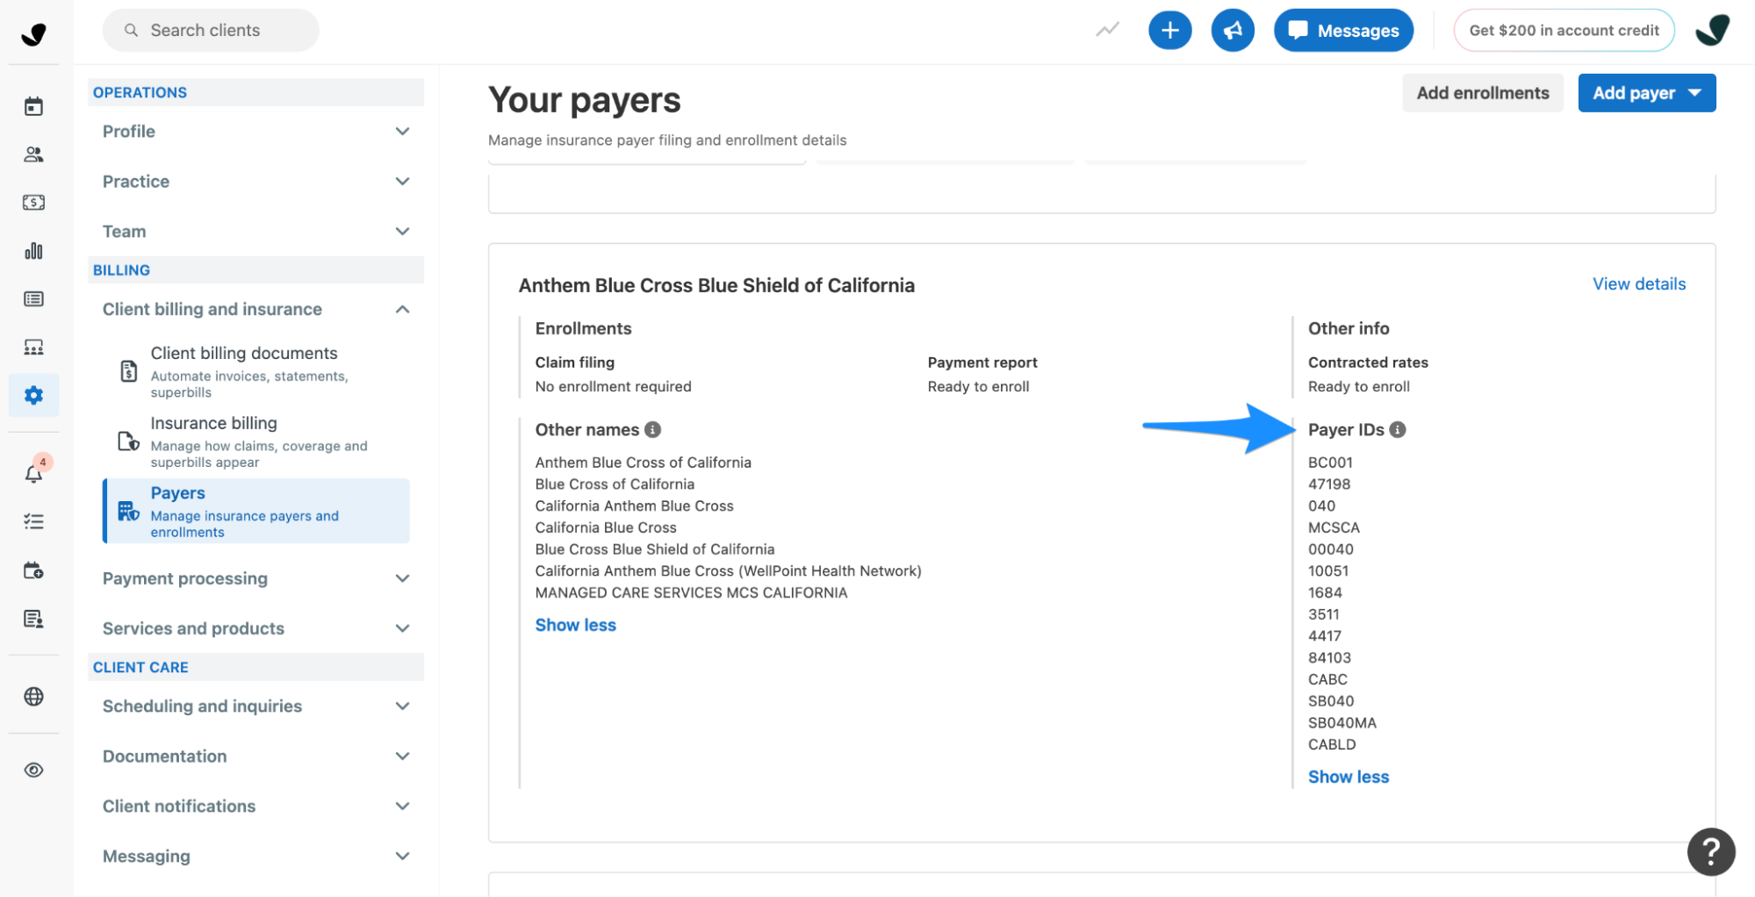Click the info icon next to Payer IDs

(x=1397, y=430)
